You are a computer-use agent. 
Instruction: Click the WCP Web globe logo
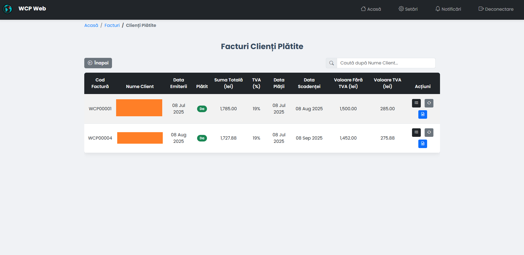(x=7, y=9)
